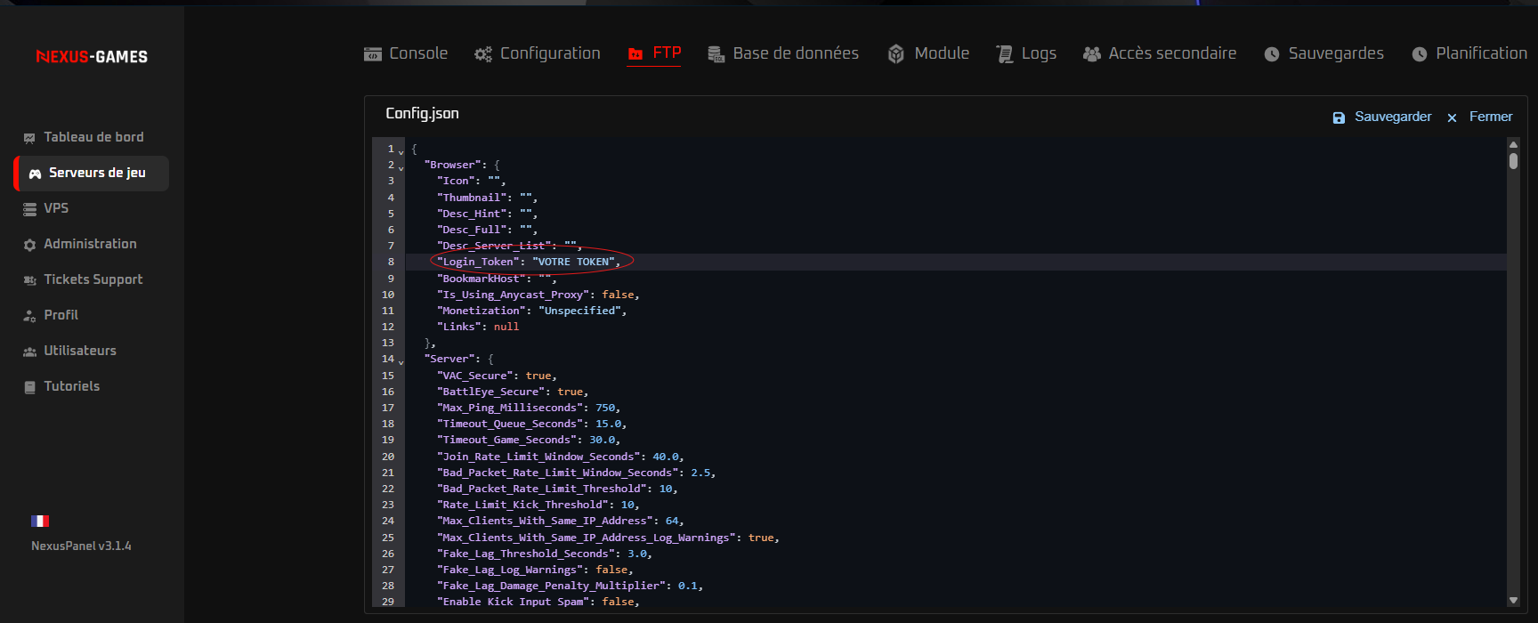This screenshot has height=623, width=1538.
Task: Click the Tableau de bord sidebar icon
Action: 29,138
